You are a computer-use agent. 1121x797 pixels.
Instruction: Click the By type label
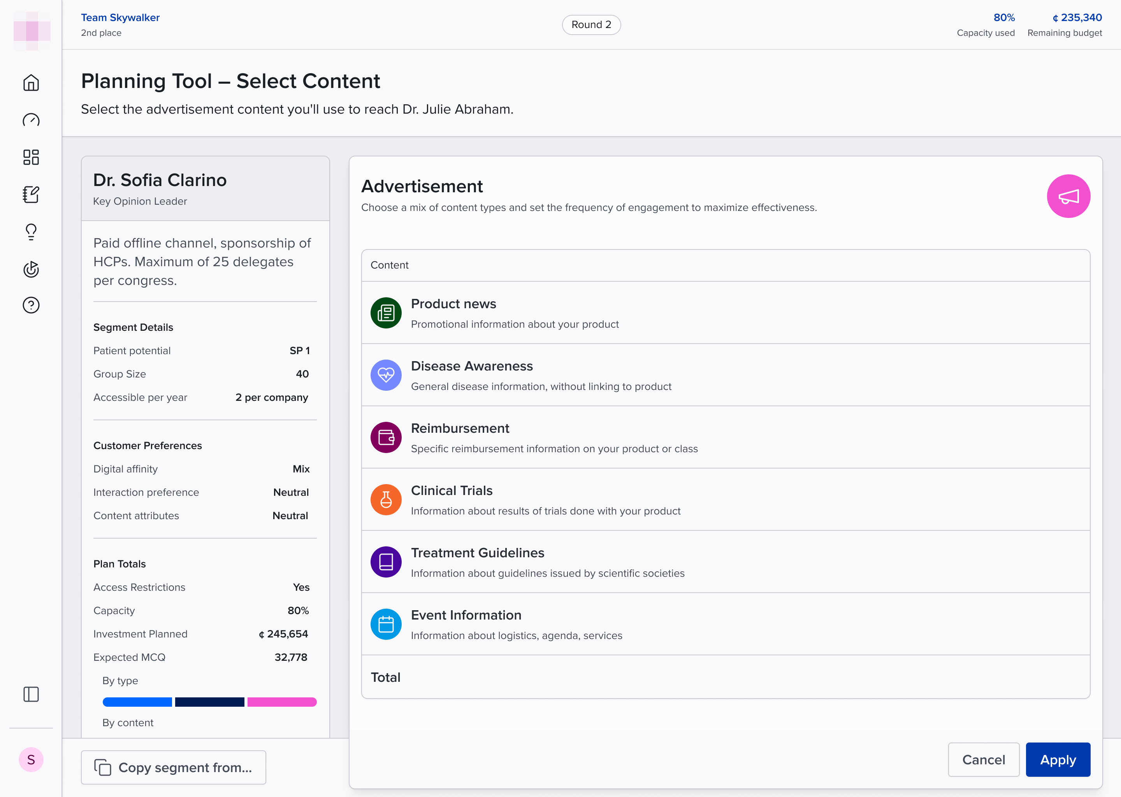120,681
